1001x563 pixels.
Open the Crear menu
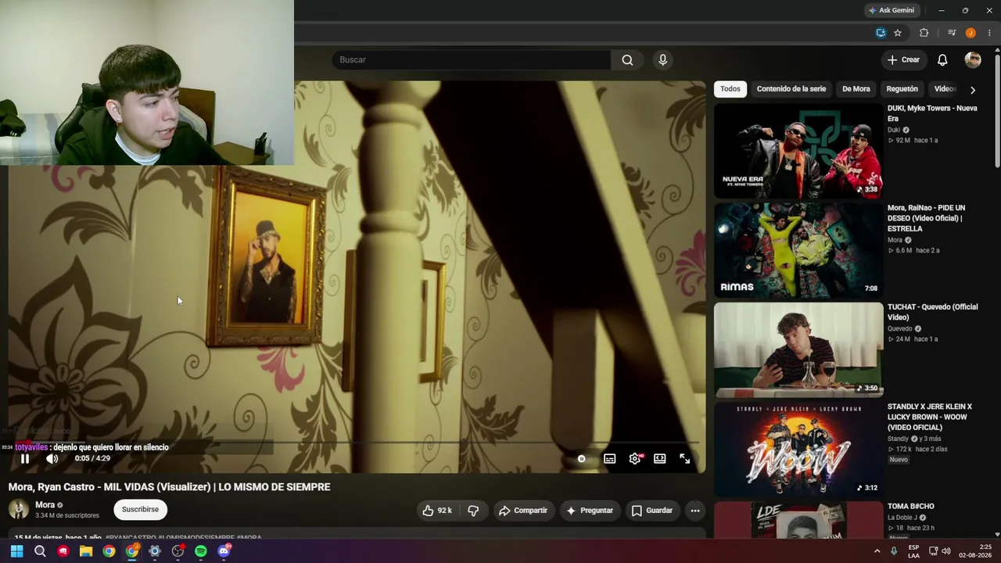tap(903, 60)
